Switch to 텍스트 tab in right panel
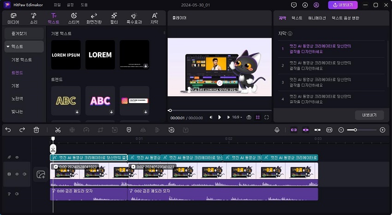Viewport: 392px width, 215px height. pyautogui.click(x=297, y=18)
